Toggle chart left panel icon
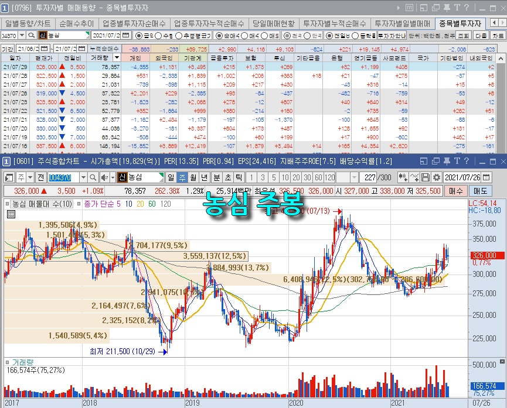 pyautogui.click(x=9, y=177)
